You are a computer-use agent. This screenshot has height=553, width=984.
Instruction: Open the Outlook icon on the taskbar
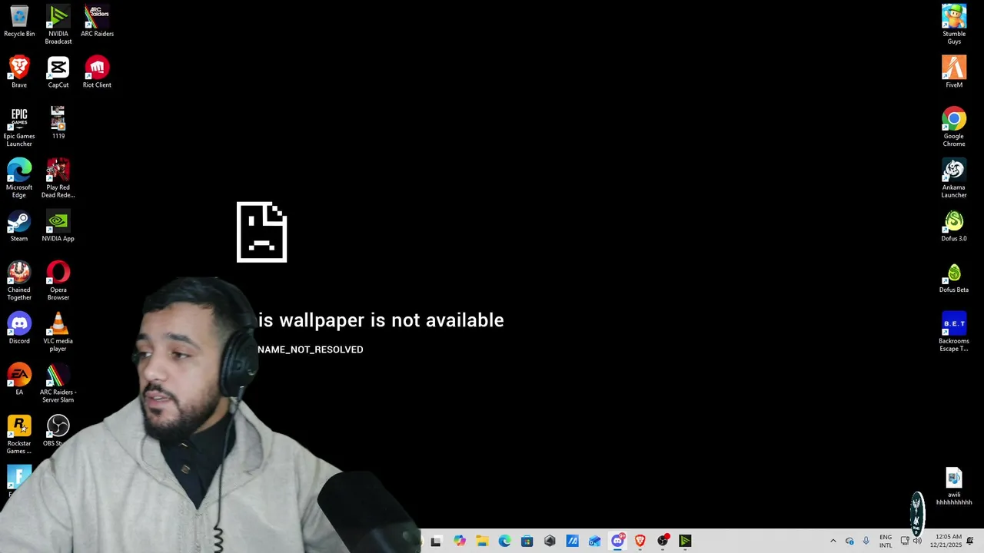click(594, 541)
